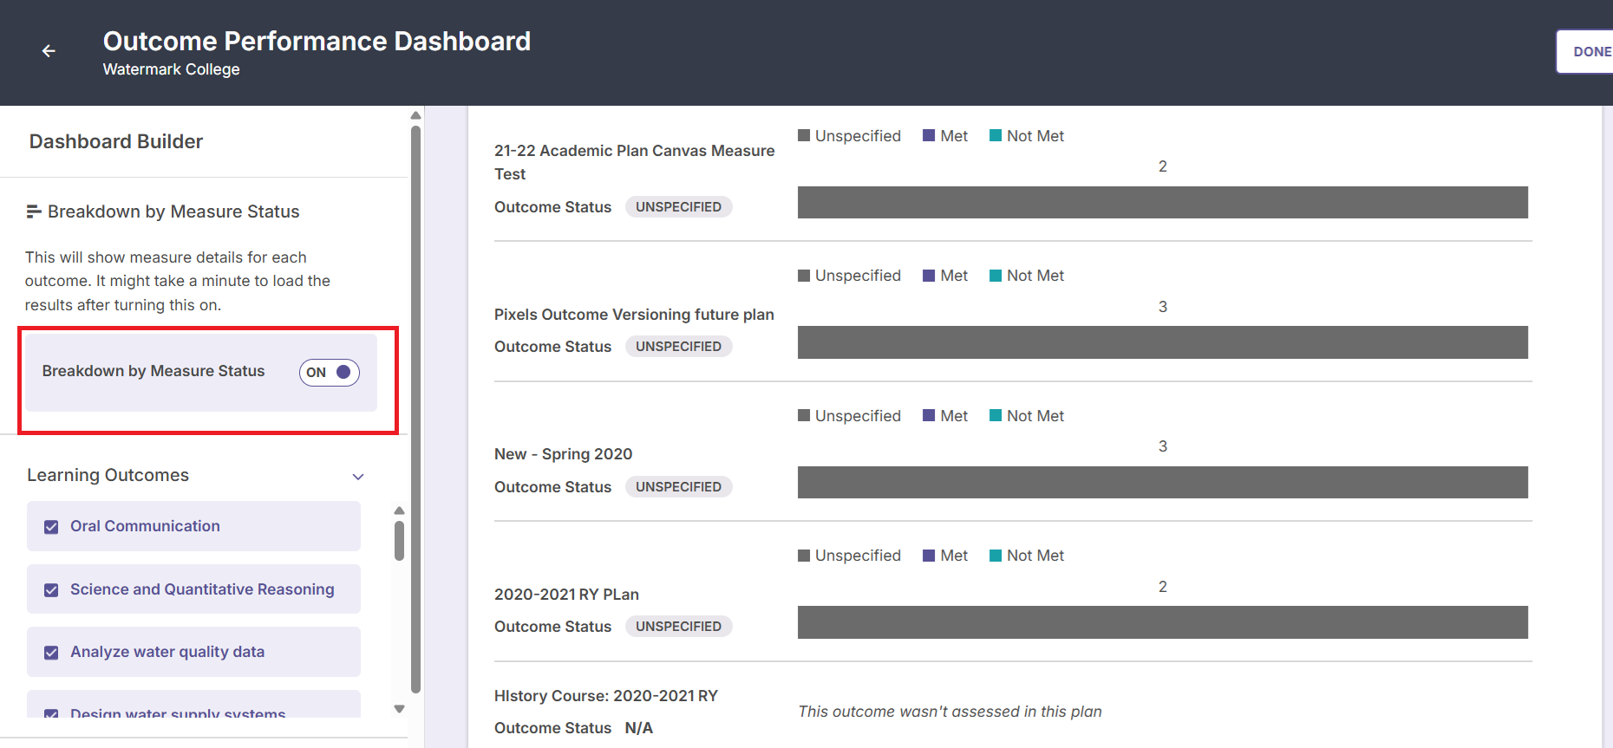This screenshot has width=1613, height=748.
Task: Click 21-22 Academic Plan Canvas Measure Test title
Action: click(x=634, y=162)
